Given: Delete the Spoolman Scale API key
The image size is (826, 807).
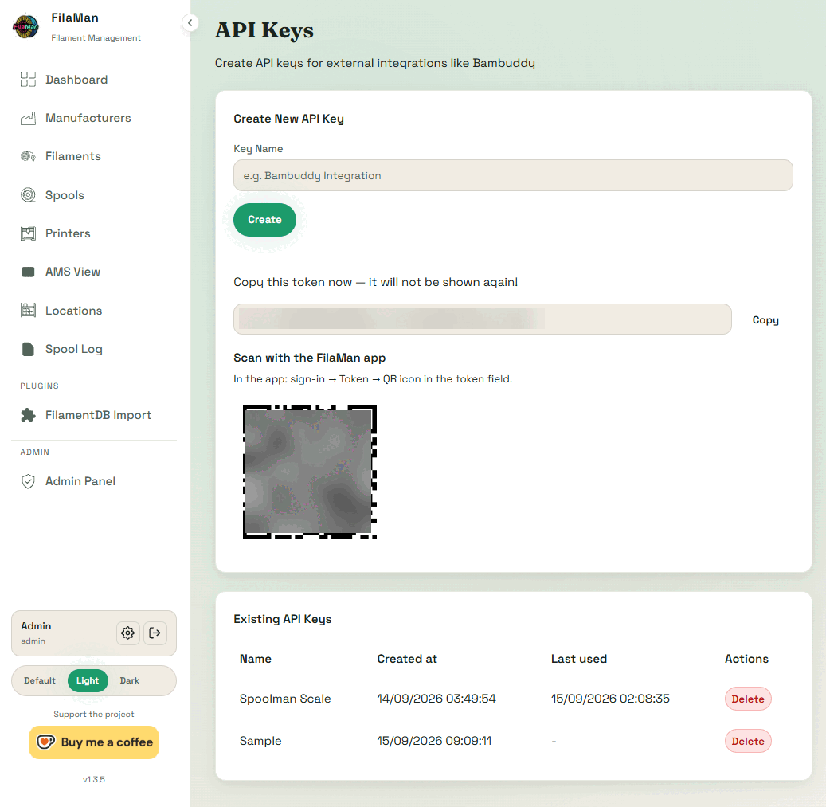Looking at the screenshot, I should tap(748, 699).
